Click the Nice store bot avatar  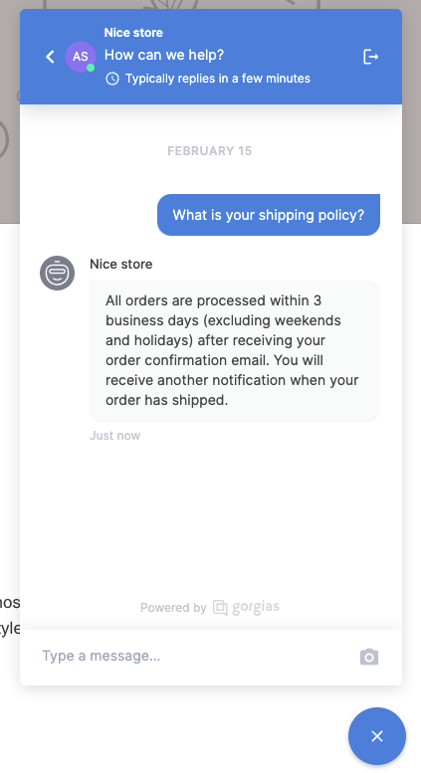coord(57,274)
